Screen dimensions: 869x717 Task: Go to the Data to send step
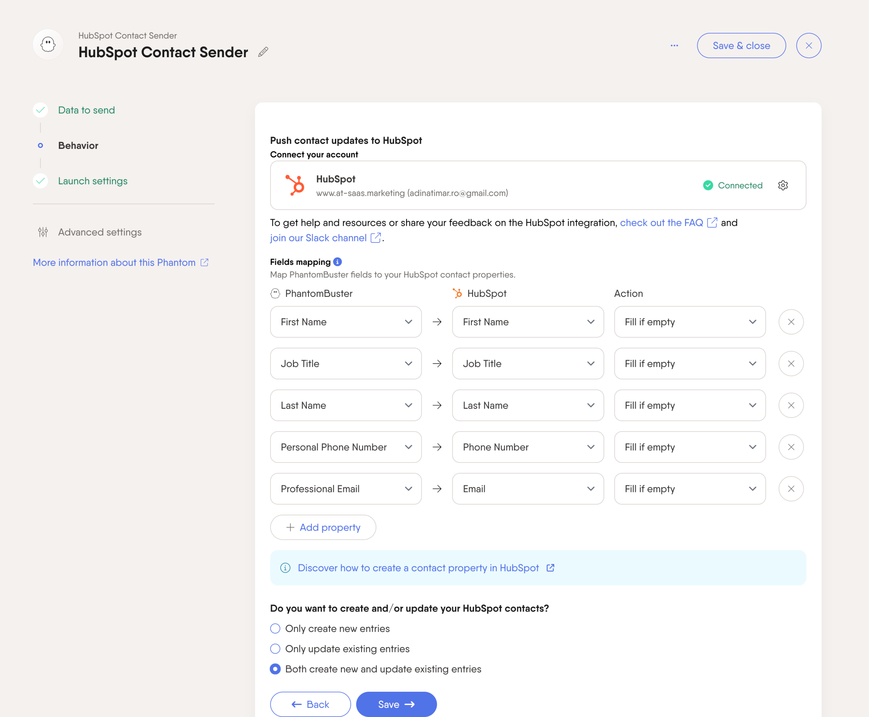(86, 110)
